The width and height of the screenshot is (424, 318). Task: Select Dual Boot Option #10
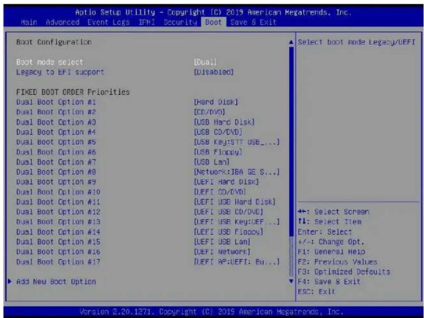(58, 192)
